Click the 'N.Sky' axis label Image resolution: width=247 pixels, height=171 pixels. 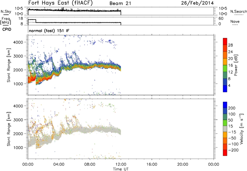(x=6, y=11)
